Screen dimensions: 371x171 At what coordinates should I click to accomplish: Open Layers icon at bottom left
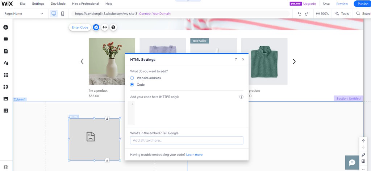pyautogui.click(x=6, y=167)
